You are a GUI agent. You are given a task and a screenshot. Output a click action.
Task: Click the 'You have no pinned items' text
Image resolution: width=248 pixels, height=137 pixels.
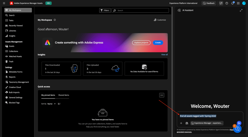[x=103, y=120]
